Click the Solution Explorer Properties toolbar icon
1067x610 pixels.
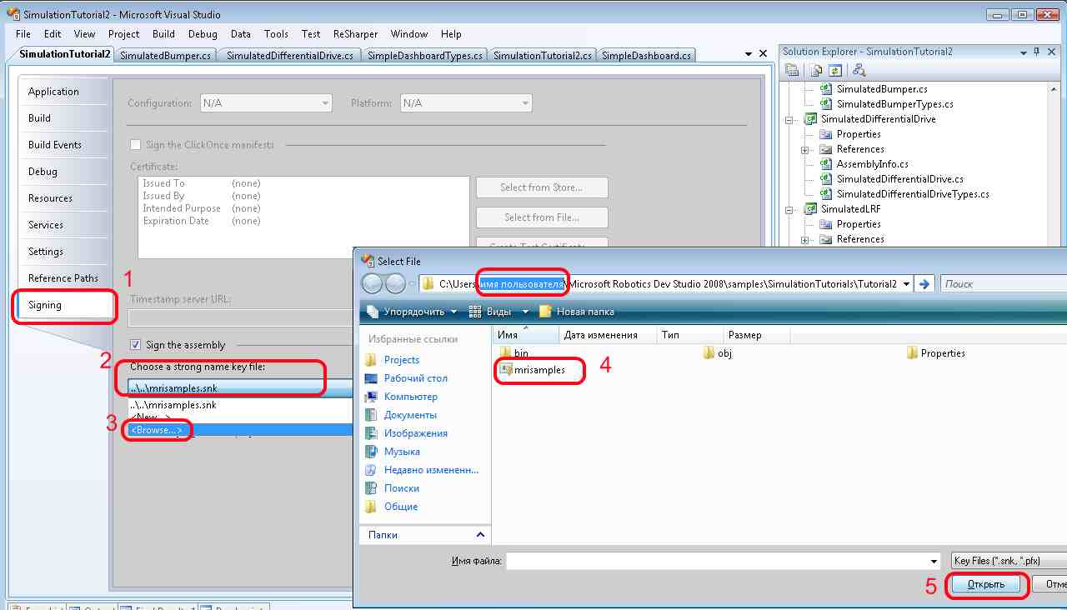792,71
